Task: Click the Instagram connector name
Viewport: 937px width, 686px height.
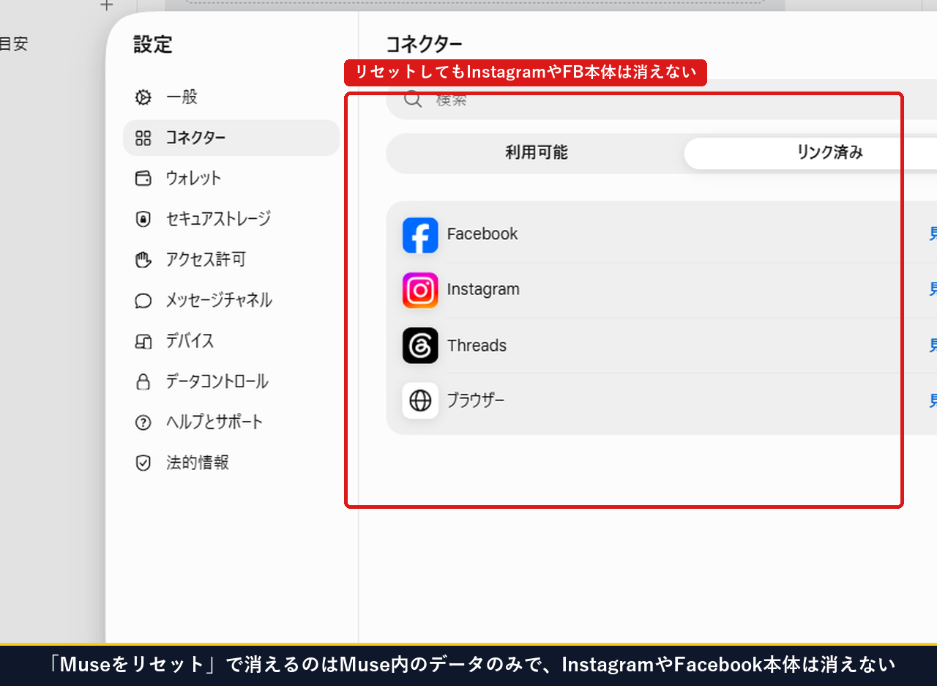Action: point(483,290)
